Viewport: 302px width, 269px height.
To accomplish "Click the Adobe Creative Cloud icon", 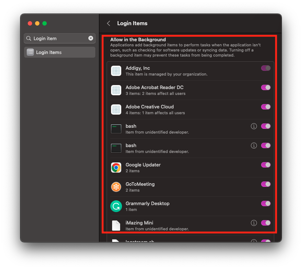I will 116,109.
